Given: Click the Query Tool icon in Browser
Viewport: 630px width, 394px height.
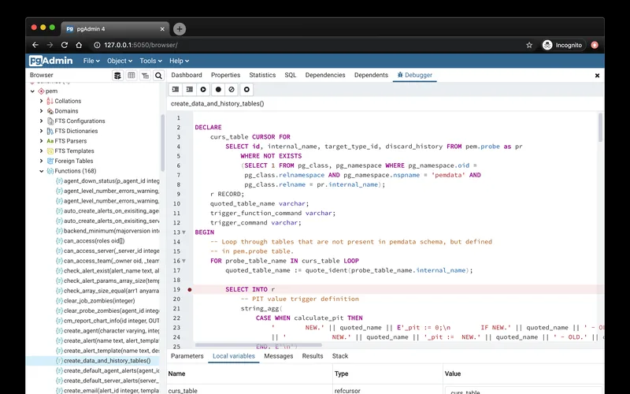Looking at the screenshot, I should pos(117,76).
